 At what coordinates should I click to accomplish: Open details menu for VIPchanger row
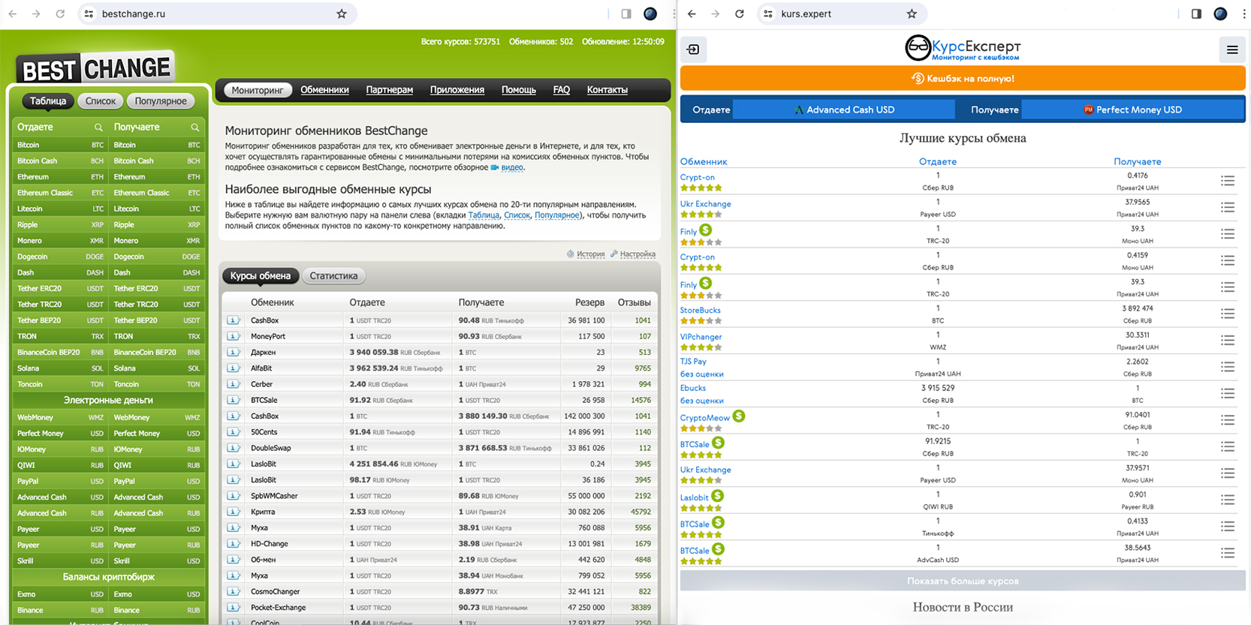[1228, 340]
